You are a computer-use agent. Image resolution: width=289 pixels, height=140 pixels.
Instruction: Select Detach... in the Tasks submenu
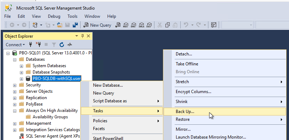point(225,54)
